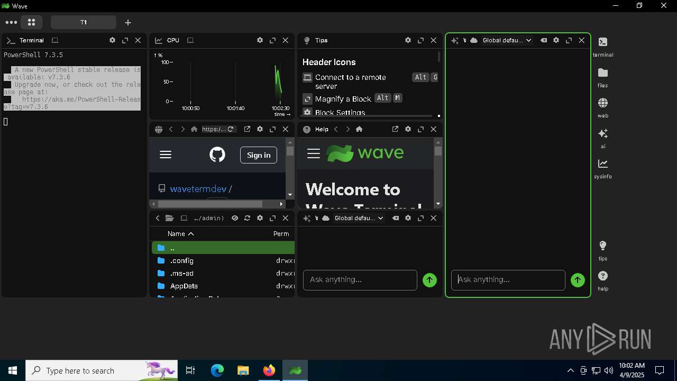Open Global default dropdown in focused AI block
Image resolution: width=677 pixels, height=381 pixels.
point(507,40)
